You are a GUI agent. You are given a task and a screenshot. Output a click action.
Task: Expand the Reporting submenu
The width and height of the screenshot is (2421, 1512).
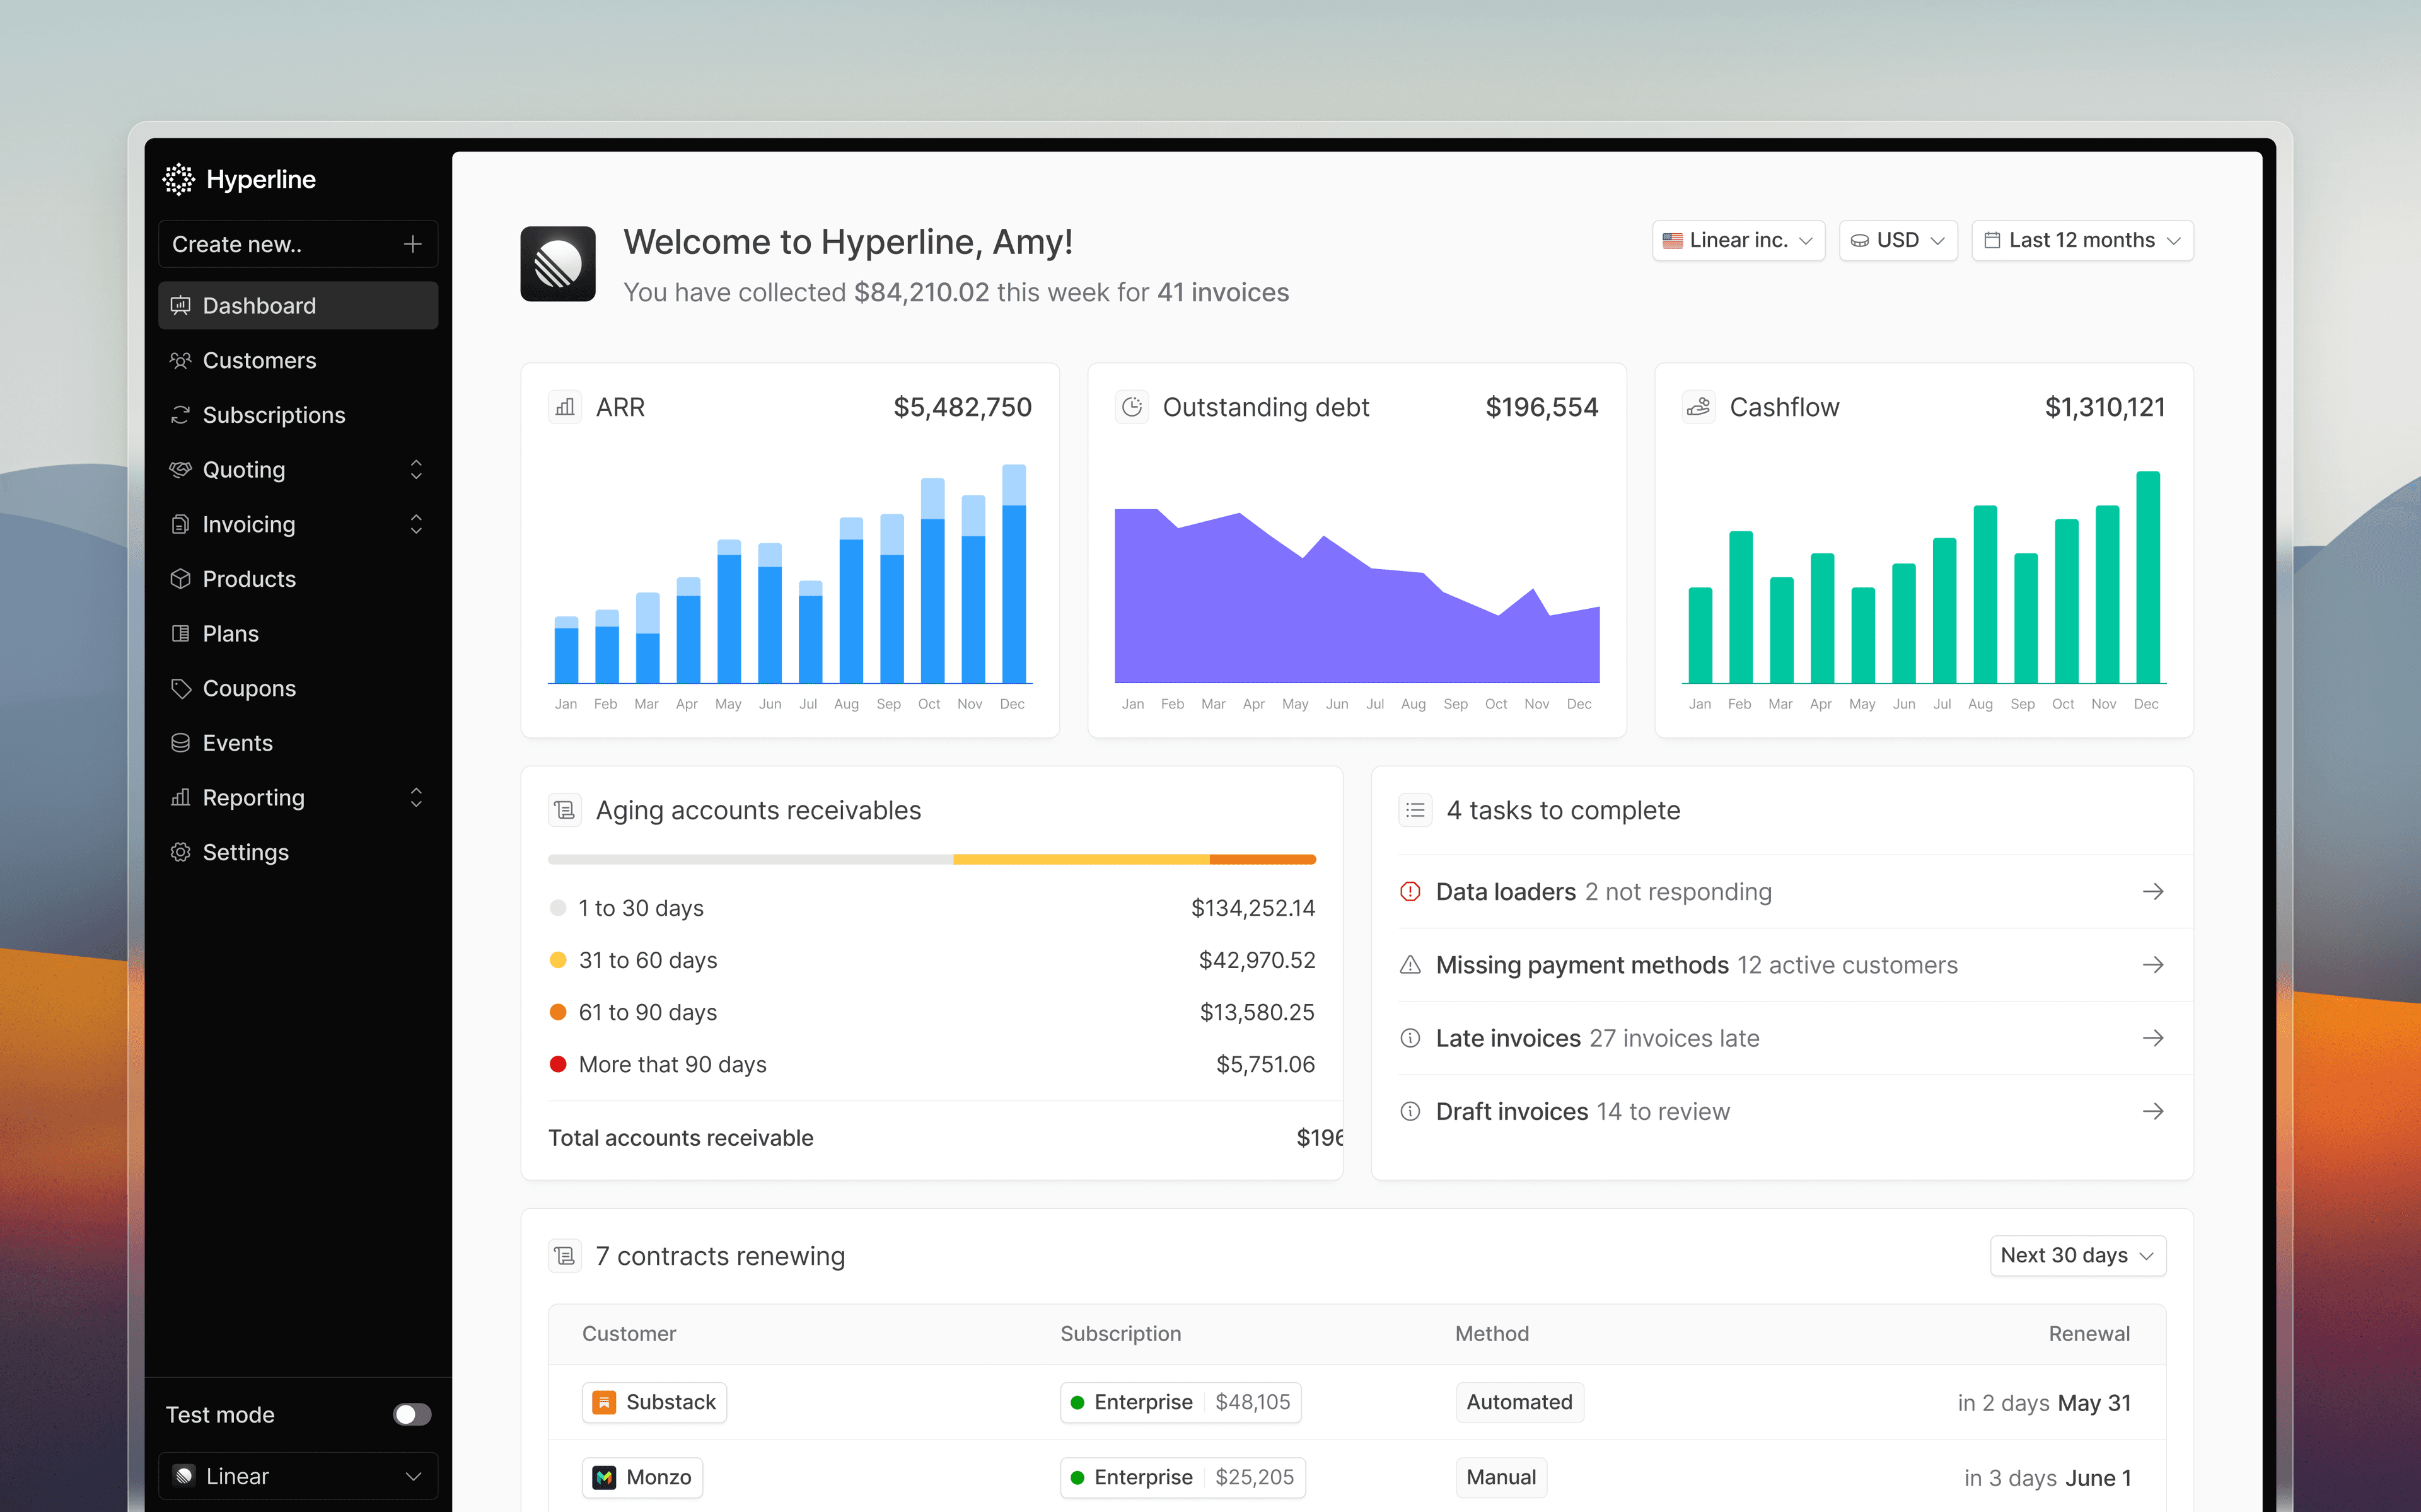tap(416, 798)
